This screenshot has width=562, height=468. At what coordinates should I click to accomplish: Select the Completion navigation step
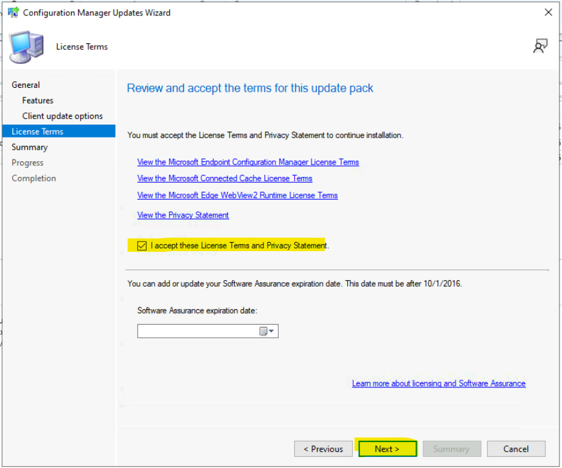tap(34, 178)
